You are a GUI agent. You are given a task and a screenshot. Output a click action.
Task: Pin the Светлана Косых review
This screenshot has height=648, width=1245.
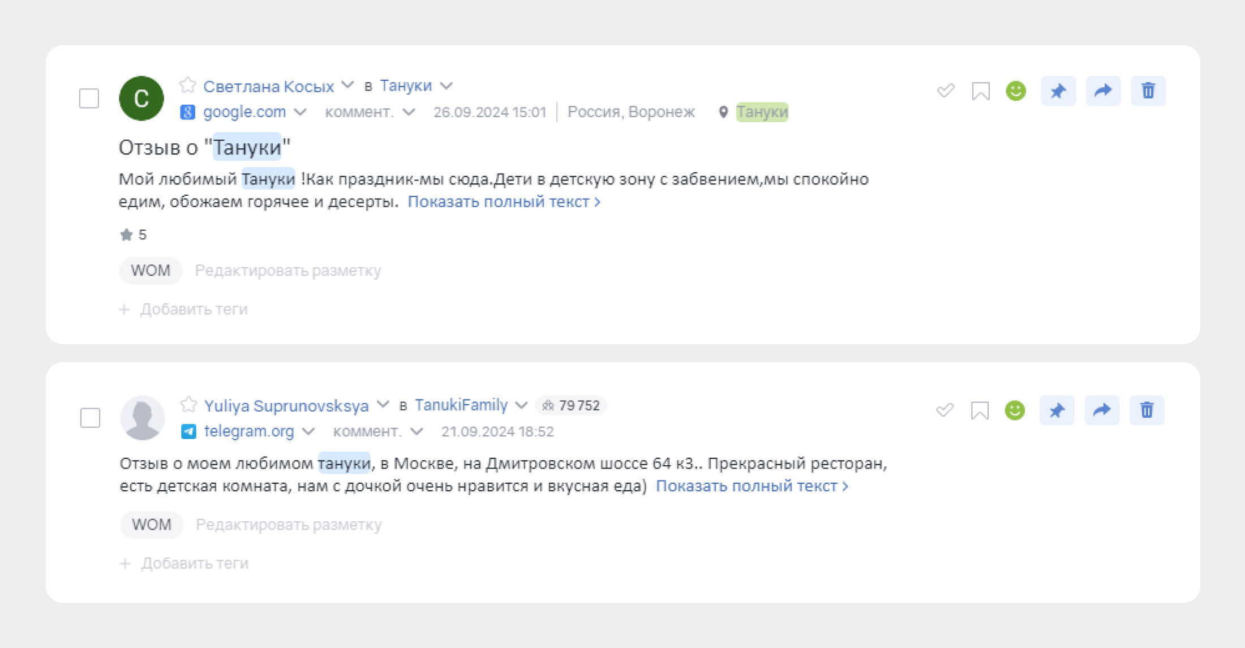1058,91
